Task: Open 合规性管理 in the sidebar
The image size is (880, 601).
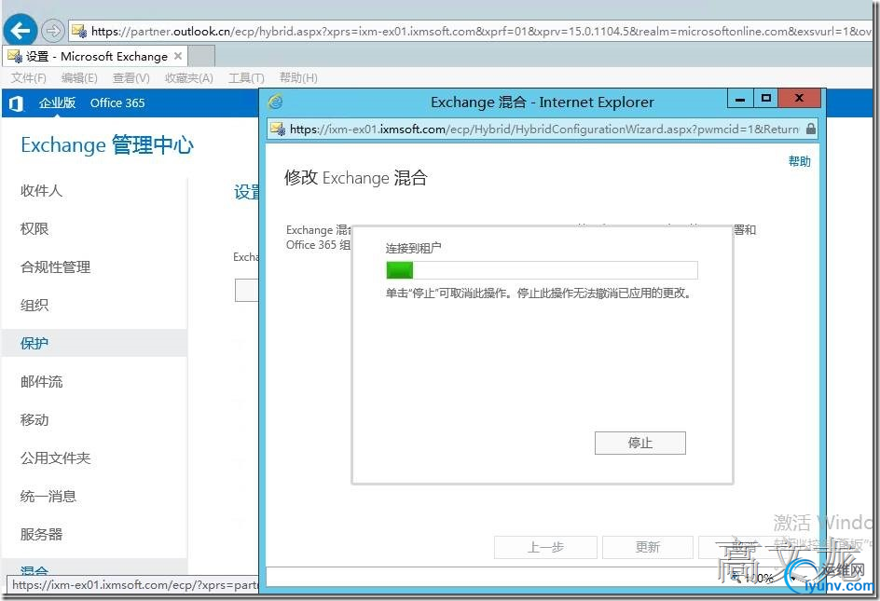Action: (x=55, y=267)
